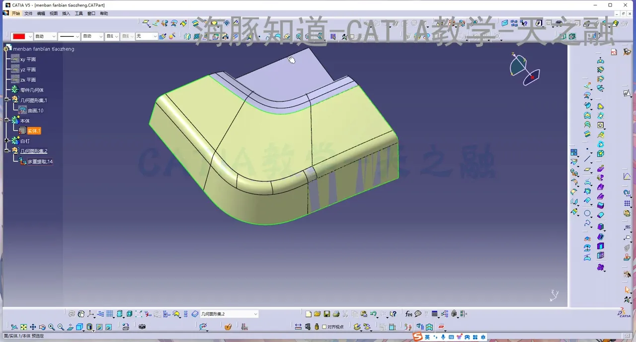Click the Print icon near the bottom toolbar
This screenshot has width=636, height=342.
336,314
